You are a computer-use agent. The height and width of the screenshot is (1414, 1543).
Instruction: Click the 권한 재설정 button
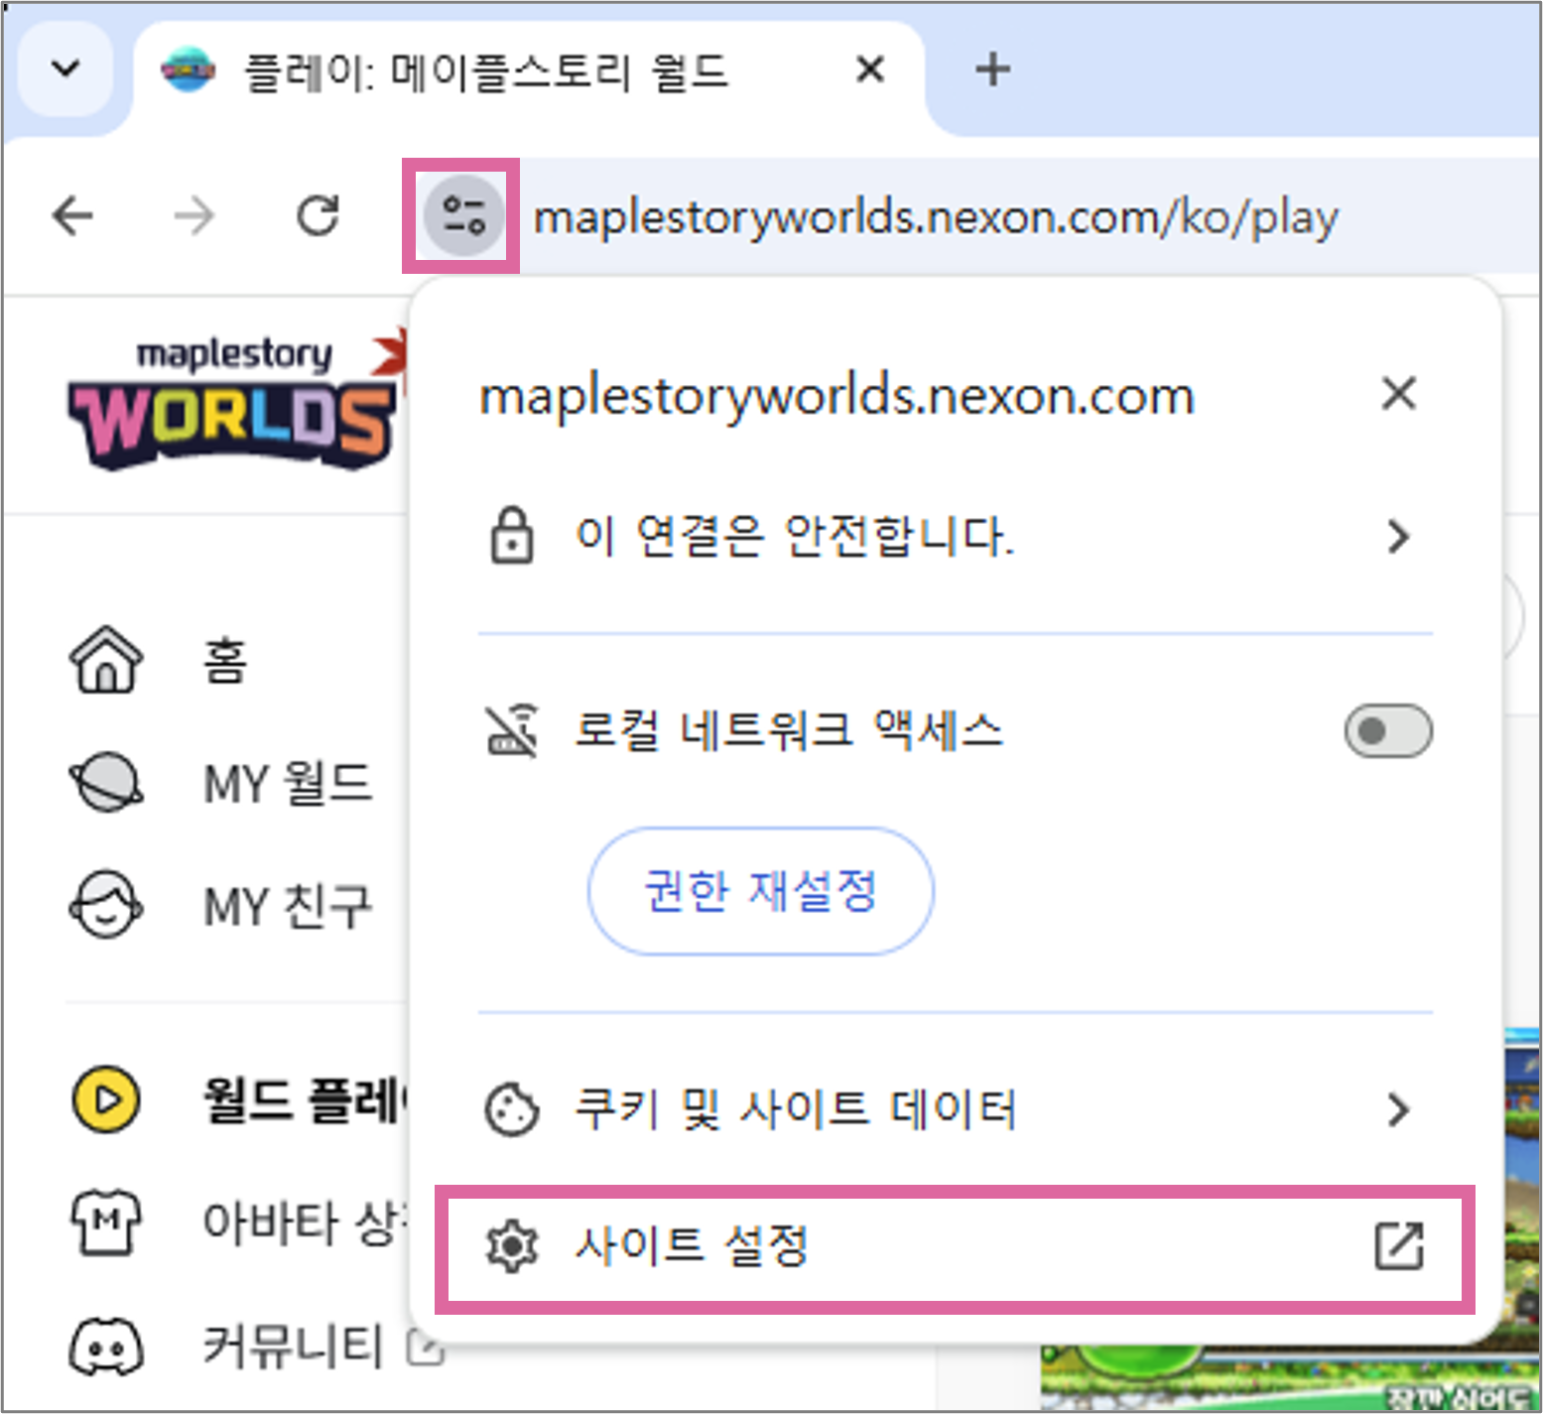(760, 890)
